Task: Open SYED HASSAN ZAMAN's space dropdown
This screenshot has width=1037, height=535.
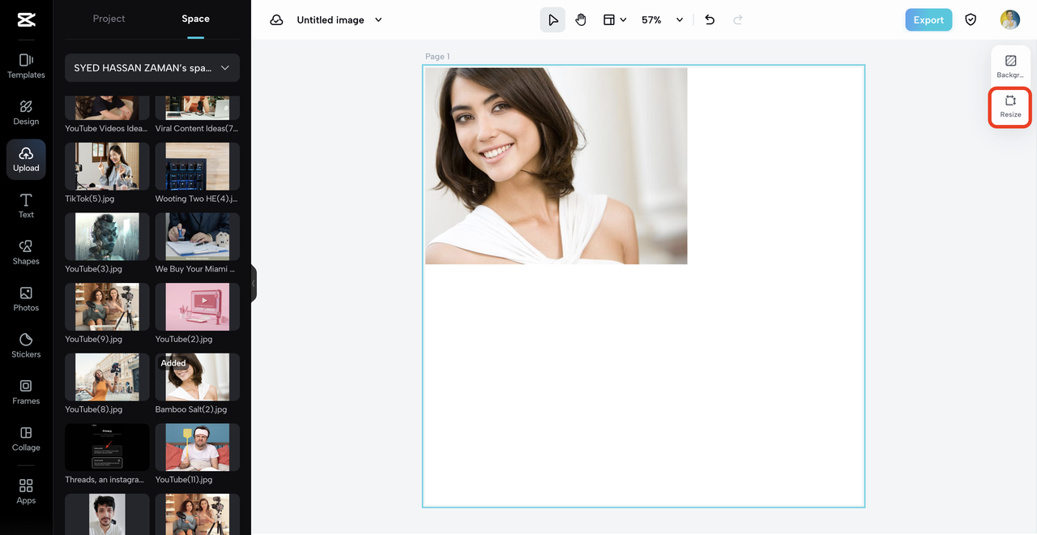Action: pyautogui.click(x=152, y=68)
